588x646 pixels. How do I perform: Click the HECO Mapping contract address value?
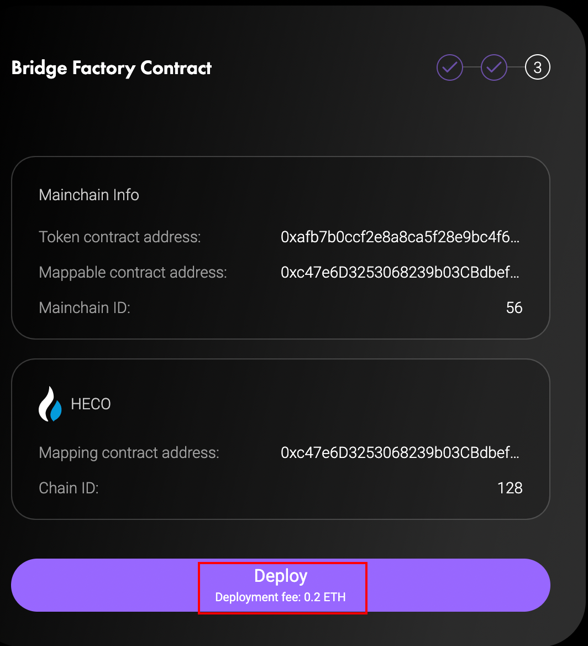tap(400, 453)
